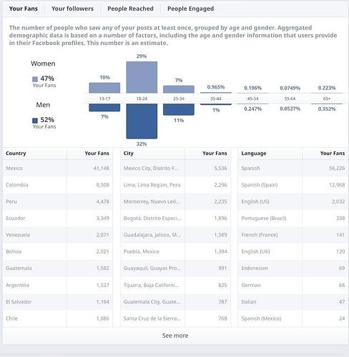Image resolution: width=349 pixels, height=357 pixels.
Task: Open the People Reached tab
Action: click(130, 9)
